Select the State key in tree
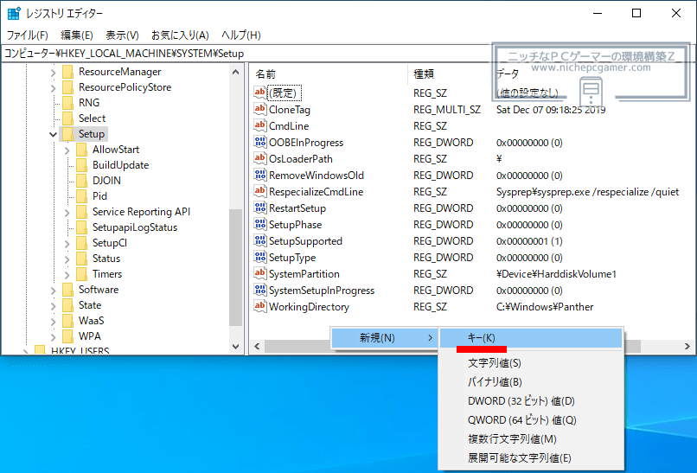Image resolution: width=697 pixels, height=473 pixels. 90,305
